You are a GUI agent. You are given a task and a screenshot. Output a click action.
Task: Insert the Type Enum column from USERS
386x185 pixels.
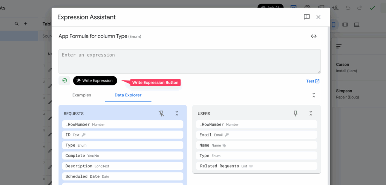click(x=256, y=156)
